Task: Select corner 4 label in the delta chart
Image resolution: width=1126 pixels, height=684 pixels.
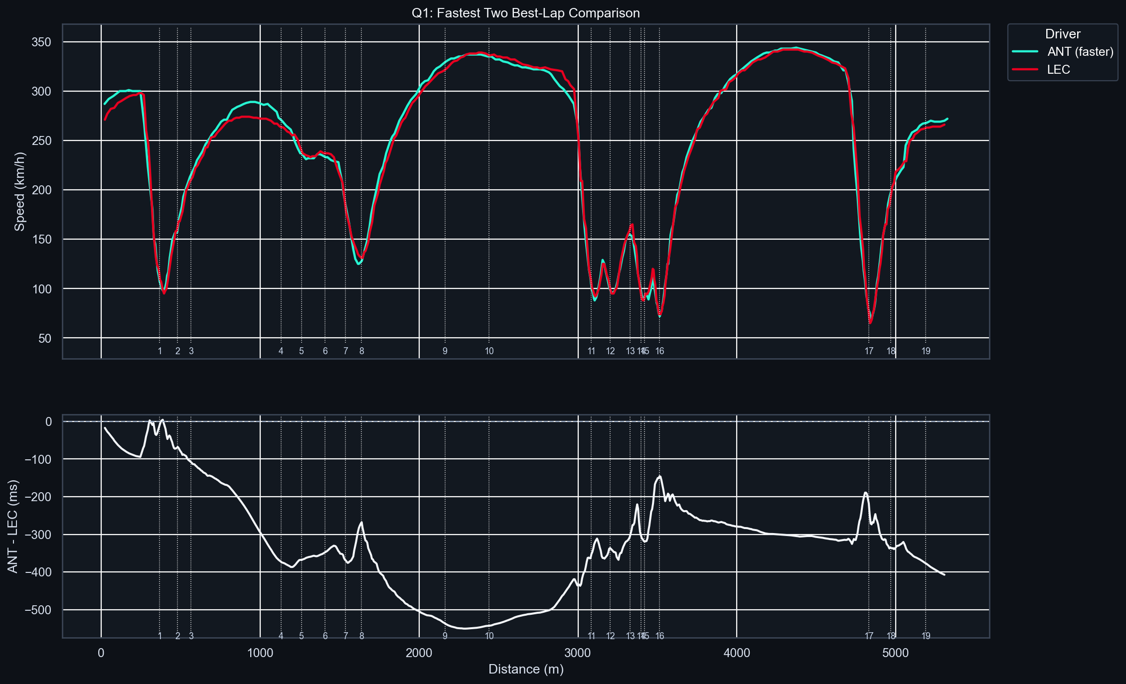Action: [x=281, y=636]
